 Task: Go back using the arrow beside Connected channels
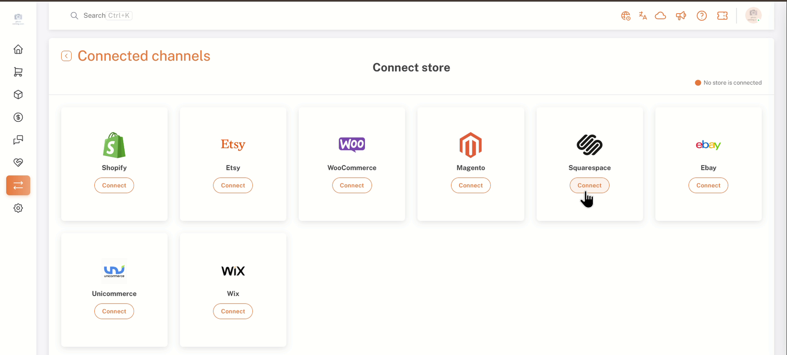tap(66, 56)
